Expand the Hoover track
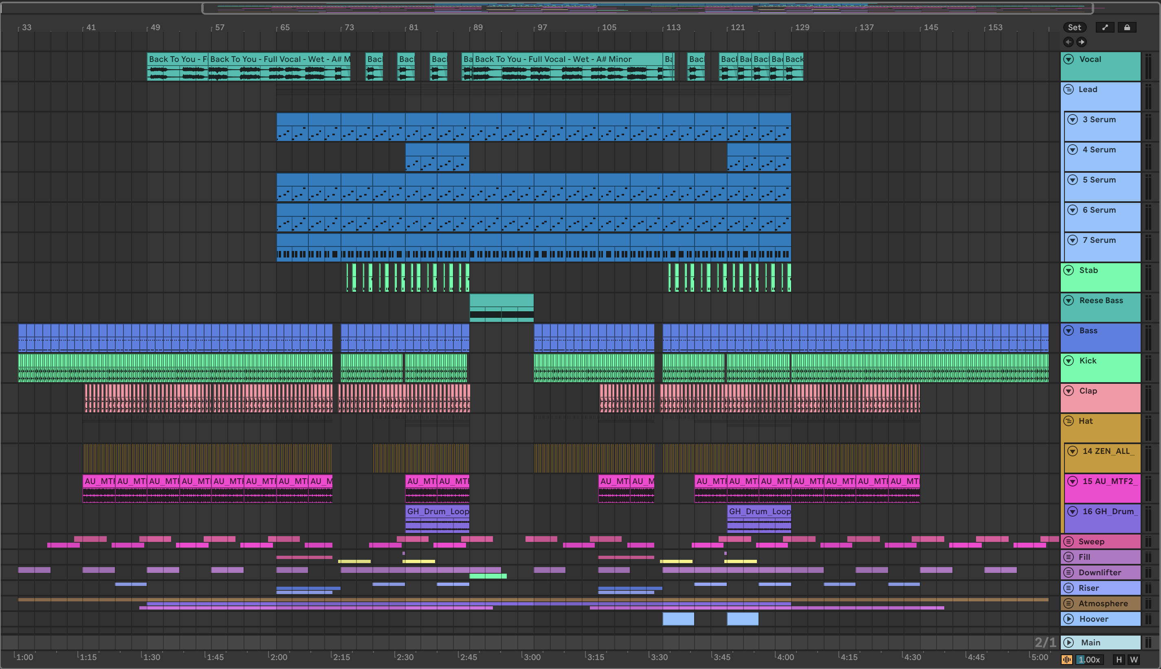 point(1069,619)
